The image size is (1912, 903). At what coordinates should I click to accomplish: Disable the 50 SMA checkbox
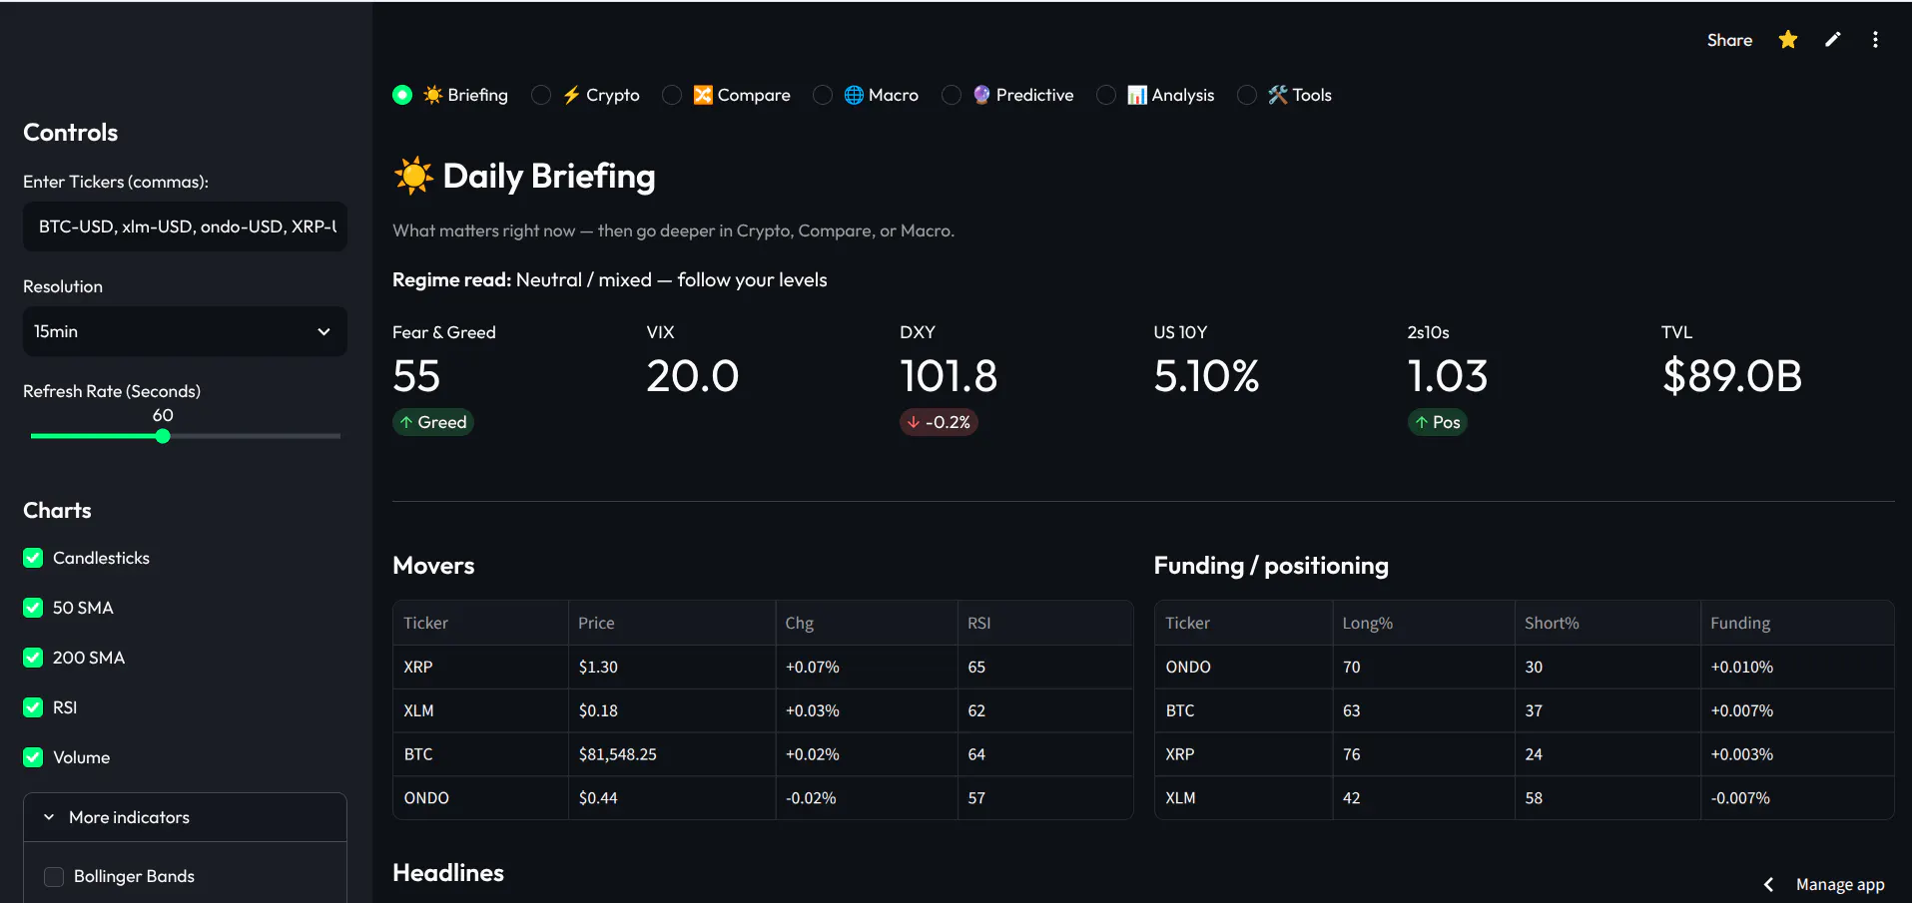click(33, 608)
